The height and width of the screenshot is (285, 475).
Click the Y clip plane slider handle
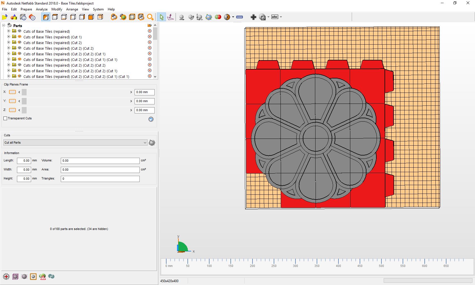coord(24,101)
